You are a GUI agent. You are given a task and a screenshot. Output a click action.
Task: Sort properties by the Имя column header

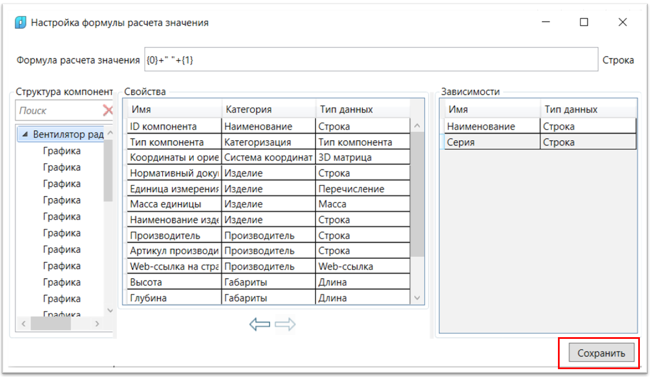click(x=174, y=109)
